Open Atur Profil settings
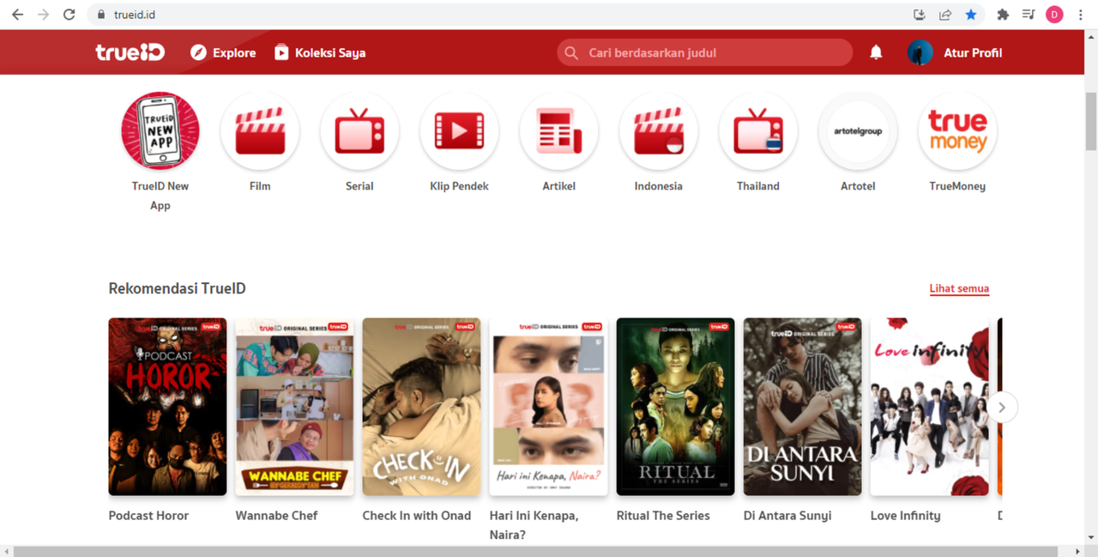 (x=973, y=52)
